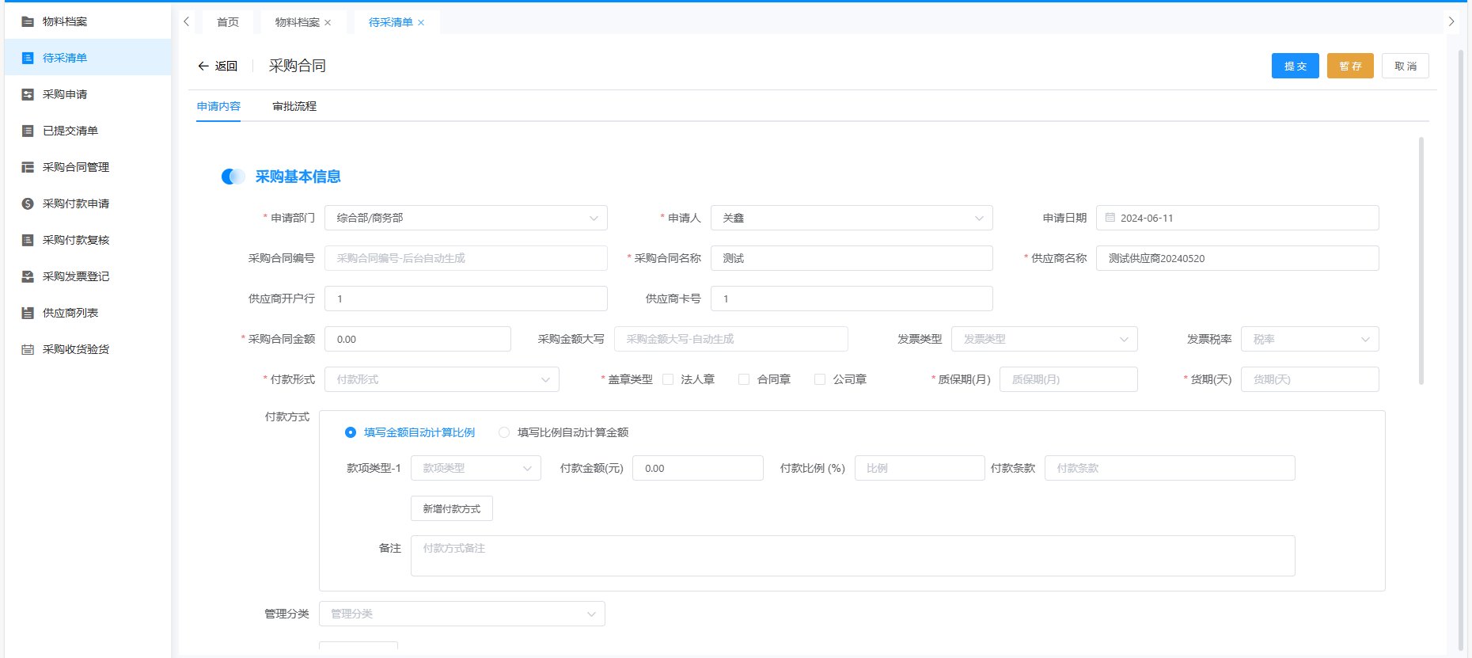Click the form's vertical scrollbar

[x=1421, y=261]
